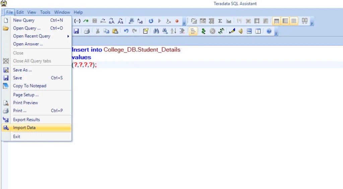Click the gray play execute icon
The height and width of the screenshot is (189, 343).
tap(159, 21)
